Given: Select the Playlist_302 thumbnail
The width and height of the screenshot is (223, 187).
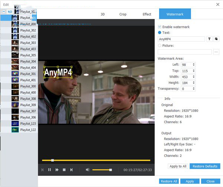Looking at the screenshot, I should click(15, 30).
